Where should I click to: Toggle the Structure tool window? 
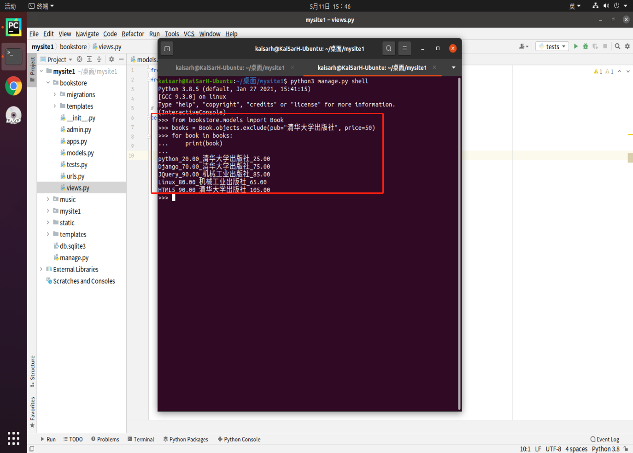pos(32,371)
